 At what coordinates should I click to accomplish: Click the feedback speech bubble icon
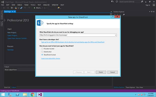(117, 1)
